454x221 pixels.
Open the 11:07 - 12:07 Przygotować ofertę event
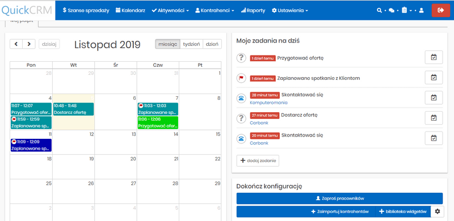[x=31, y=109]
